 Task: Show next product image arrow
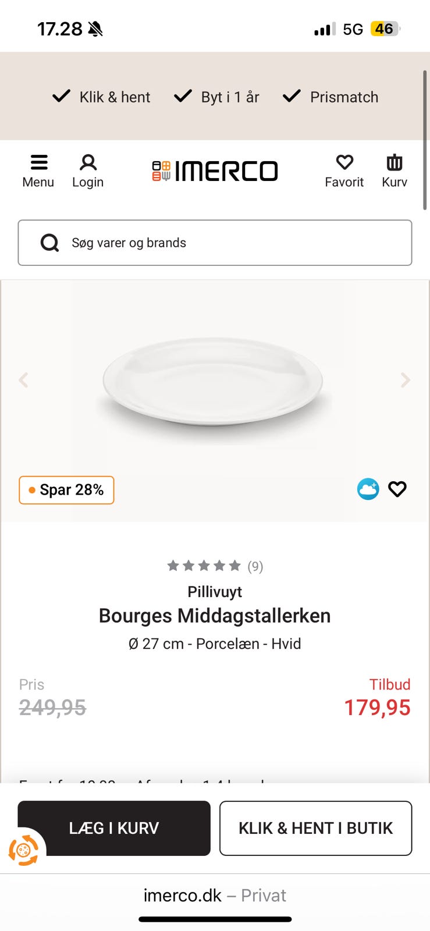tap(406, 381)
